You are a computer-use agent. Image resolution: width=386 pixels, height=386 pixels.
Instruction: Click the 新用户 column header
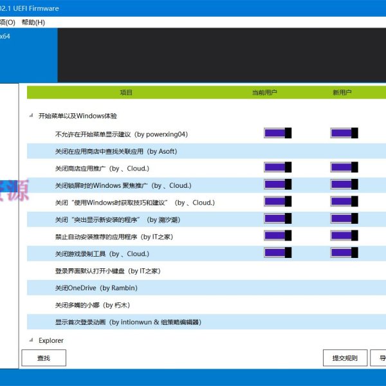(x=342, y=93)
